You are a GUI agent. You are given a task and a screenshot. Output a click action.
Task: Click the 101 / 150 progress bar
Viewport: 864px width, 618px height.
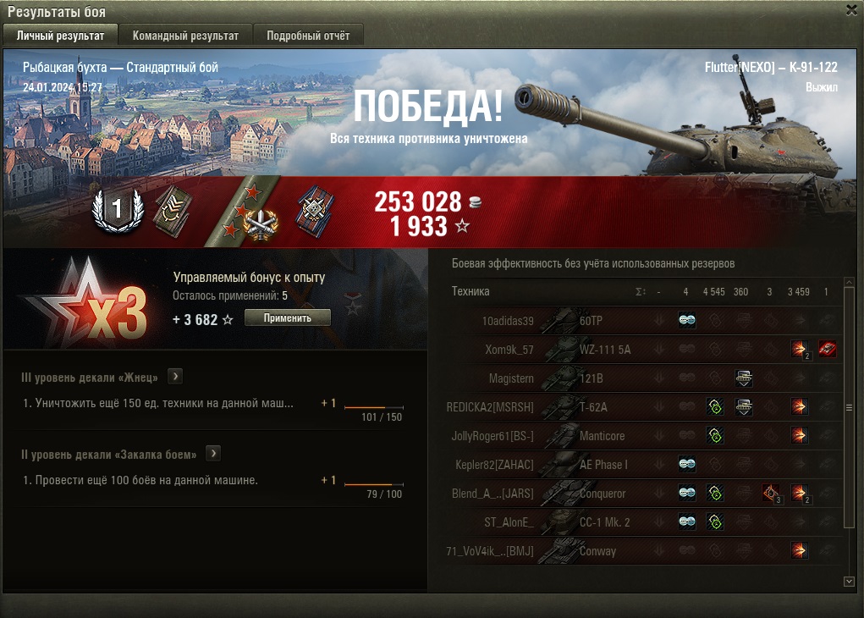click(373, 407)
